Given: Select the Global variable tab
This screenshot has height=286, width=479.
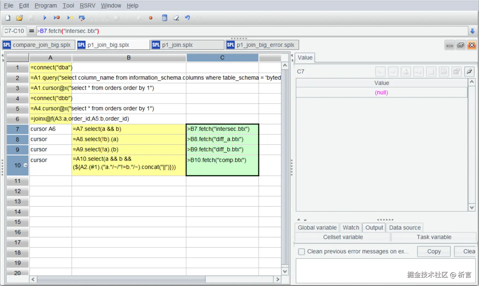Looking at the screenshot, I should [x=317, y=228].
